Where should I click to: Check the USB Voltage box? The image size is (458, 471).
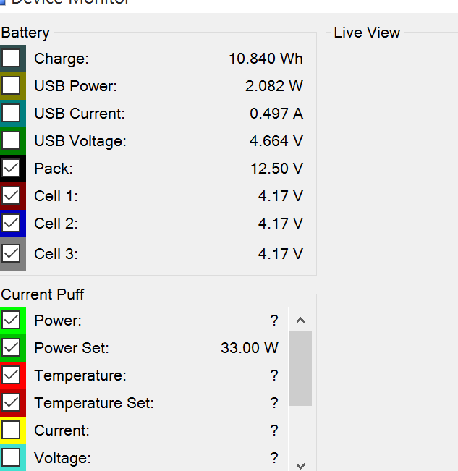(x=11, y=141)
